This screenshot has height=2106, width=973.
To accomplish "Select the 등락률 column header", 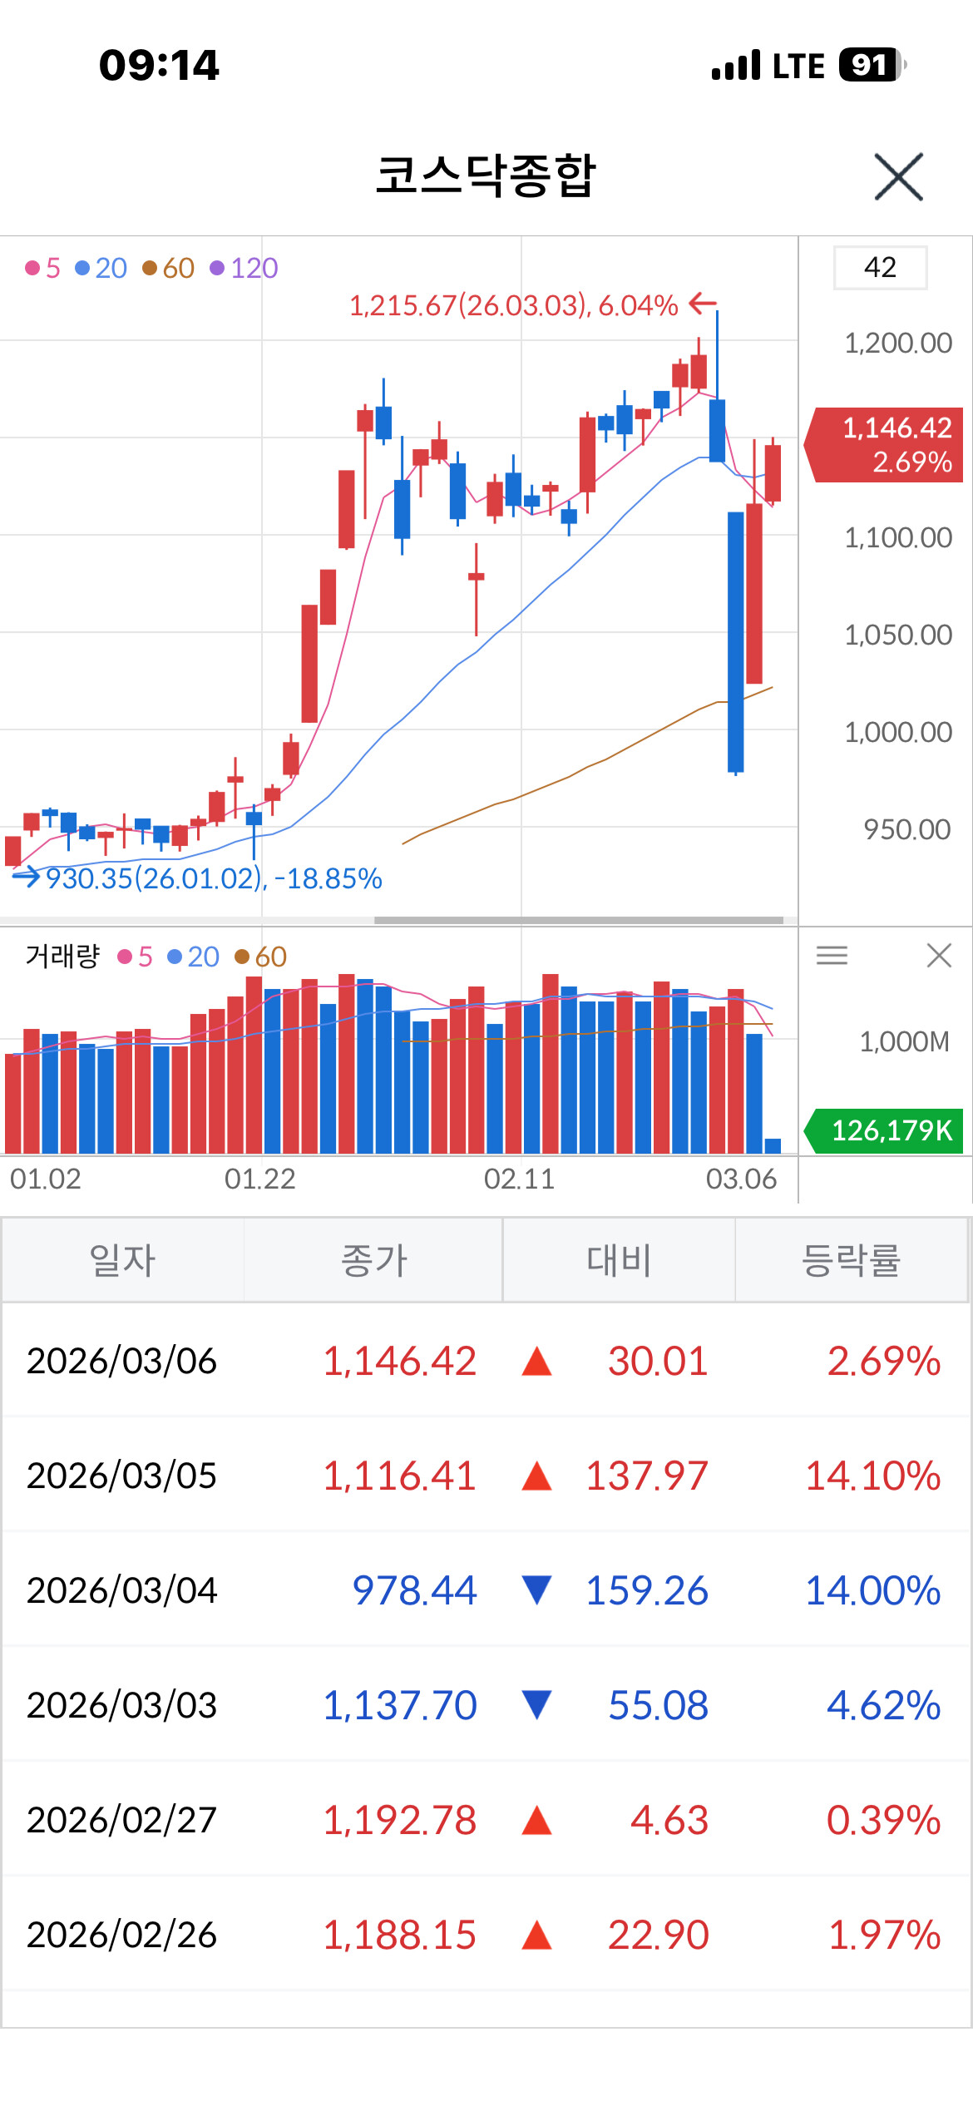I will point(852,1260).
